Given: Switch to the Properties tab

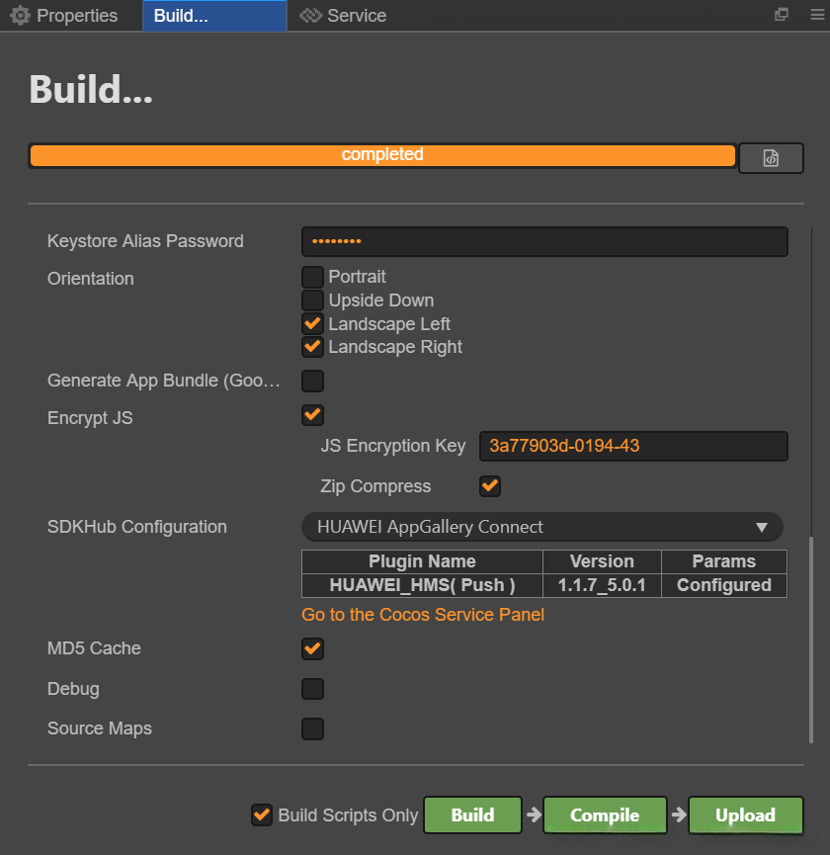Looking at the screenshot, I should click(76, 16).
